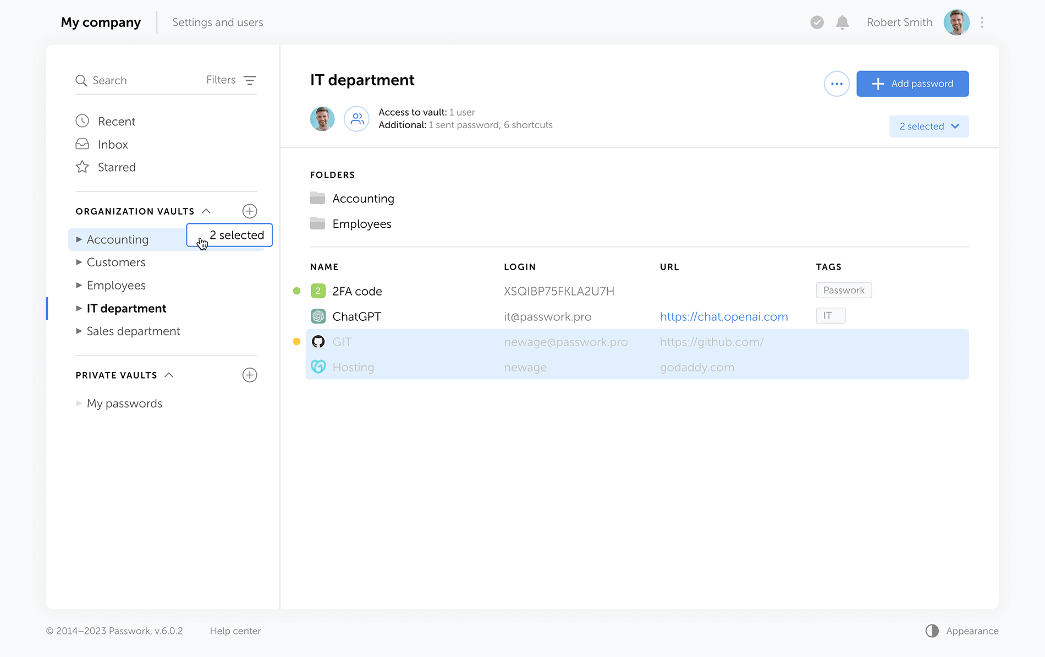Open the Starred passwords list
The height and width of the screenshot is (657, 1045).
pyautogui.click(x=116, y=167)
